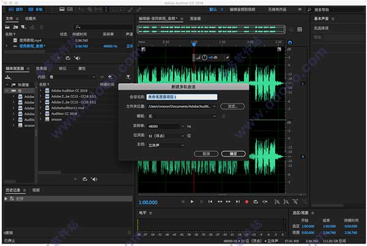Toggle snapping magnet icon by time ruler

[290, 43]
